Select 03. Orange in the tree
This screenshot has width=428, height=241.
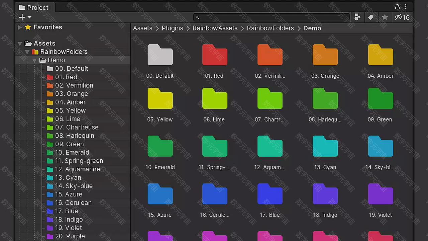tap(72, 94)
